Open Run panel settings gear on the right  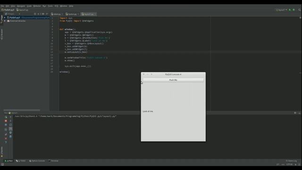point(295,113)
